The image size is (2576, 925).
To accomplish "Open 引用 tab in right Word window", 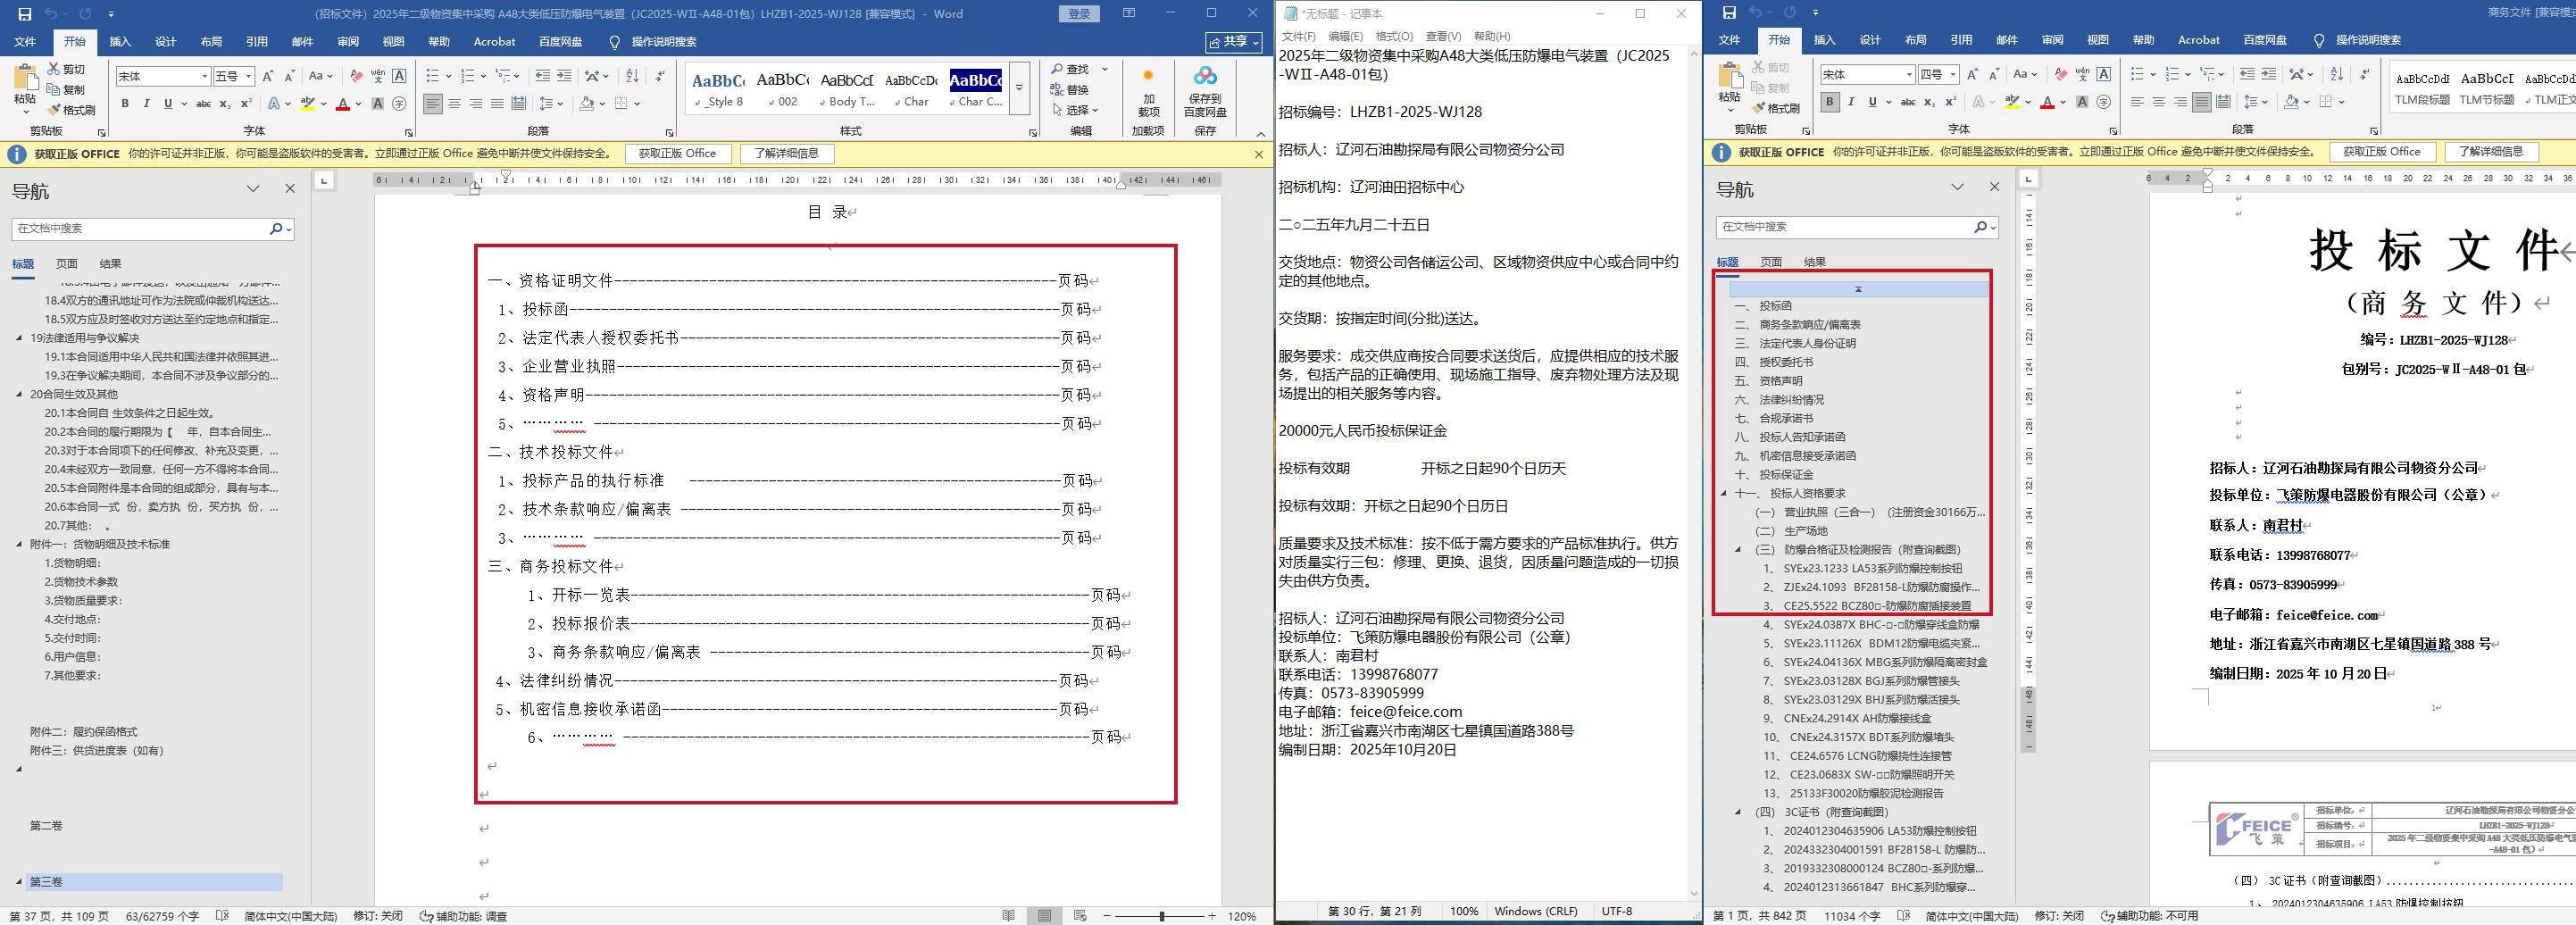I will click(x=1961, y=40).
